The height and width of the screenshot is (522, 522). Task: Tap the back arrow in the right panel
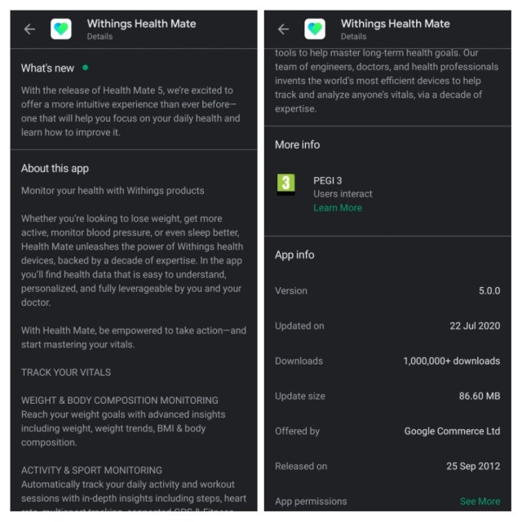pyautogui.click(x=284, y=29)
